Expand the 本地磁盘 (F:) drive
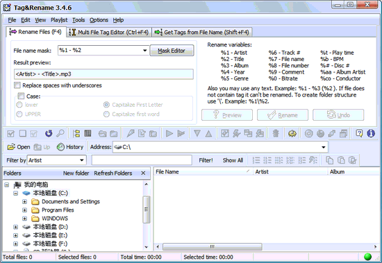The height and width of the screenshot is (263, 382). tap(15, 244)
